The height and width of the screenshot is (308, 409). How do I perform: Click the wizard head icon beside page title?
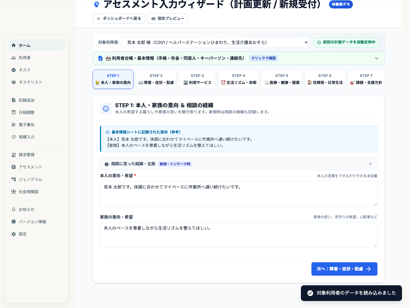tap(96, 4)
